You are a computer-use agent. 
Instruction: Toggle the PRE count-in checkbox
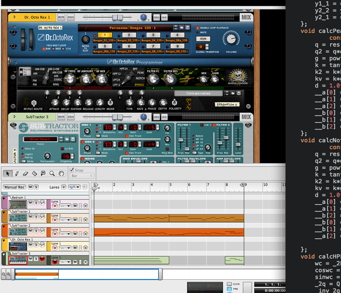point(229,289)
